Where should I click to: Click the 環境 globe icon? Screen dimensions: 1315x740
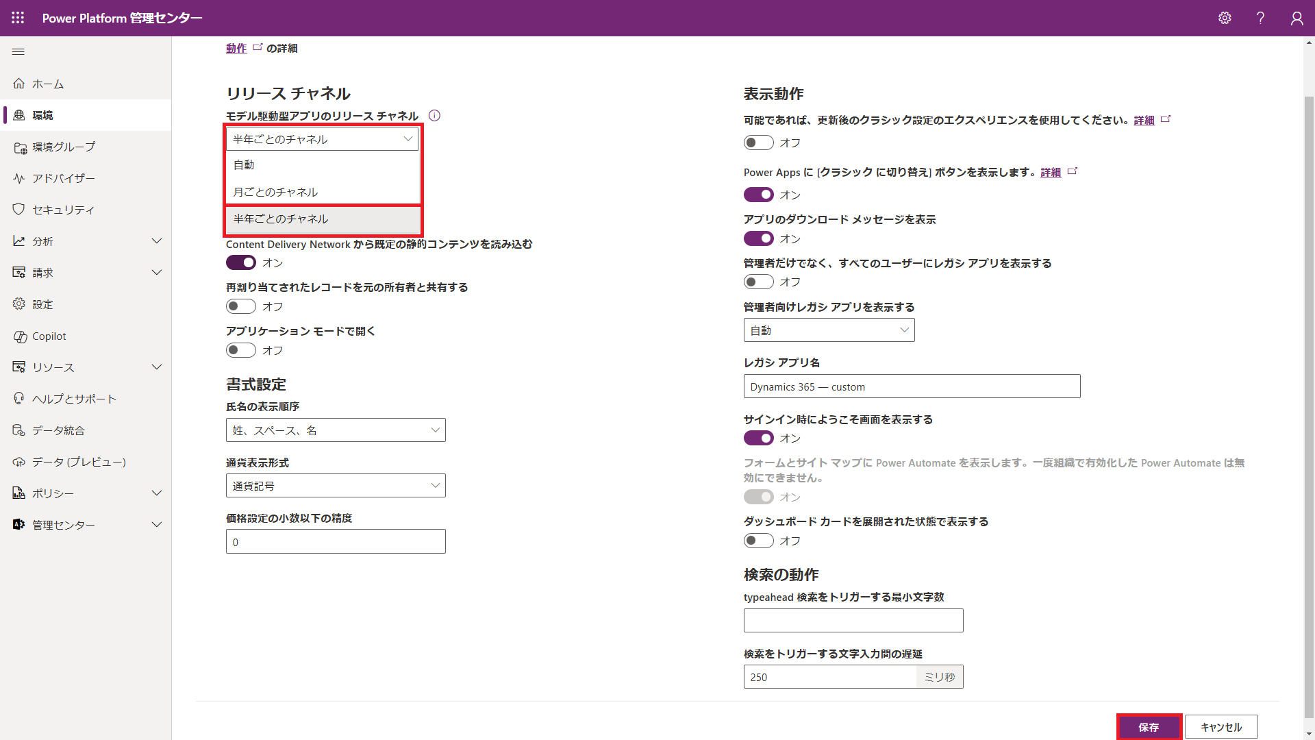(18, 115)
